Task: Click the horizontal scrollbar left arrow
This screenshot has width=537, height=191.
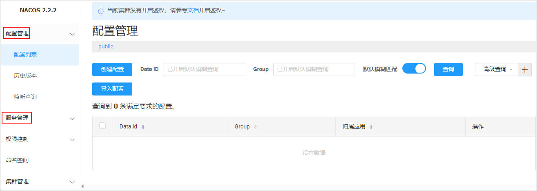Action: pyautogui.click(x=82, y=187)
